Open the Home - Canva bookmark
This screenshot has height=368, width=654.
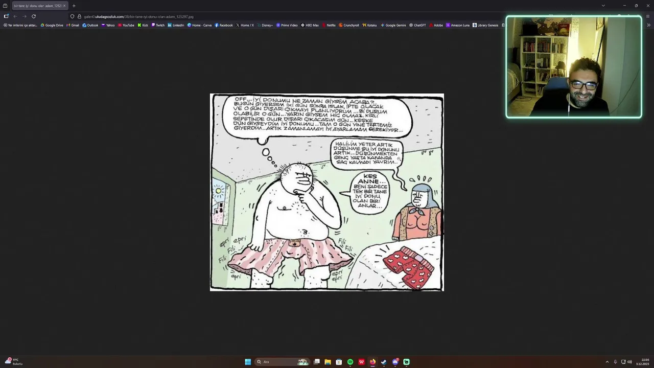(x=199, y=25)
